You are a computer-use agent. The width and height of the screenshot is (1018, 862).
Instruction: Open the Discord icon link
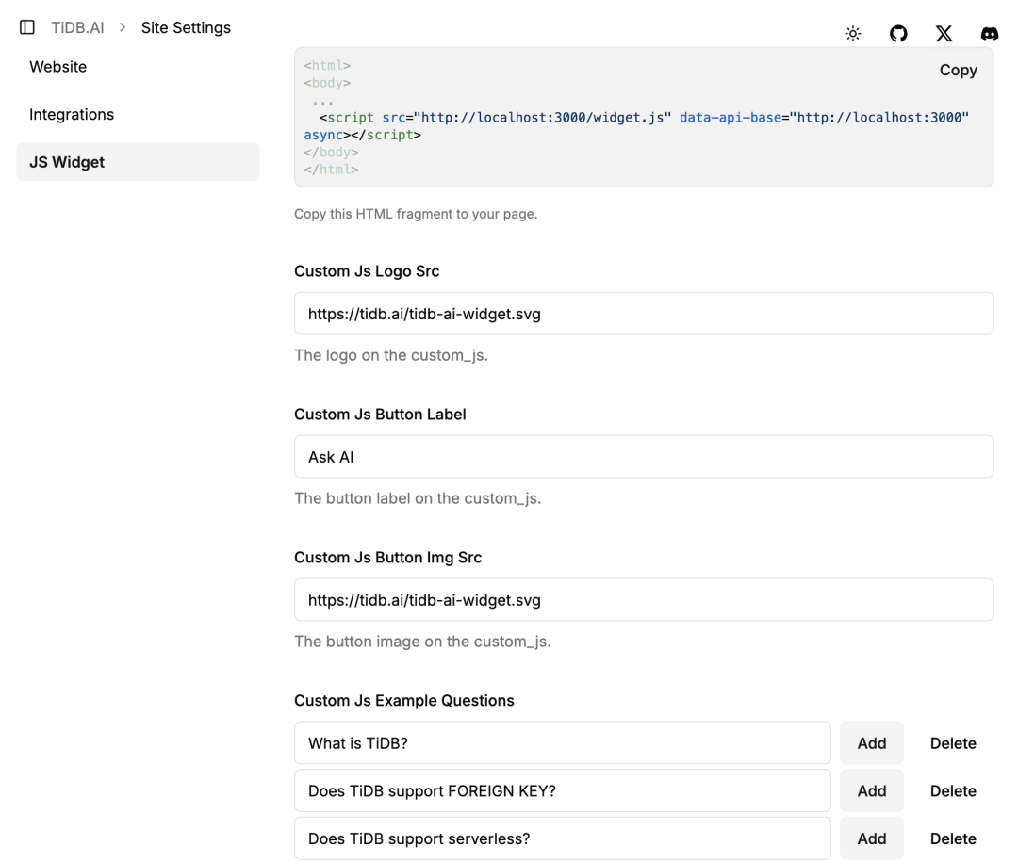(989, 34)
